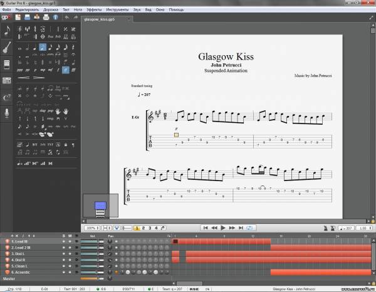
Task: Expand the automation arrow above the track timeline
Action: [x=169, y=236]
